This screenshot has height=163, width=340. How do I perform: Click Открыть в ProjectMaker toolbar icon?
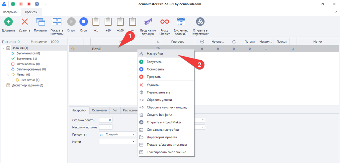click(200, 22)
